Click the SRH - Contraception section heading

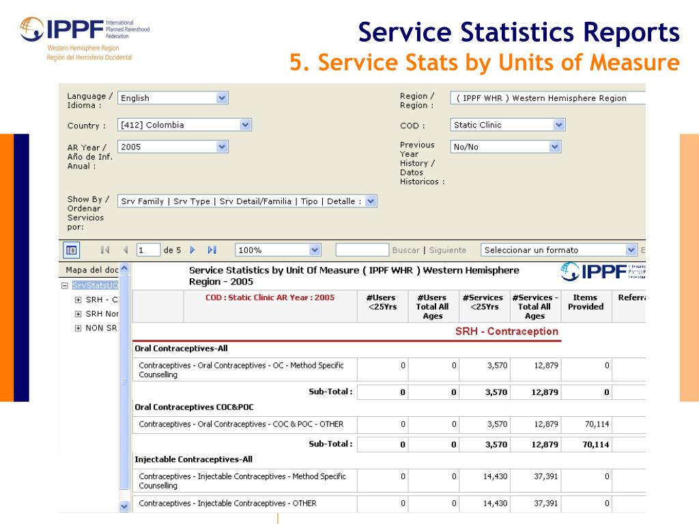pos(507,332)
